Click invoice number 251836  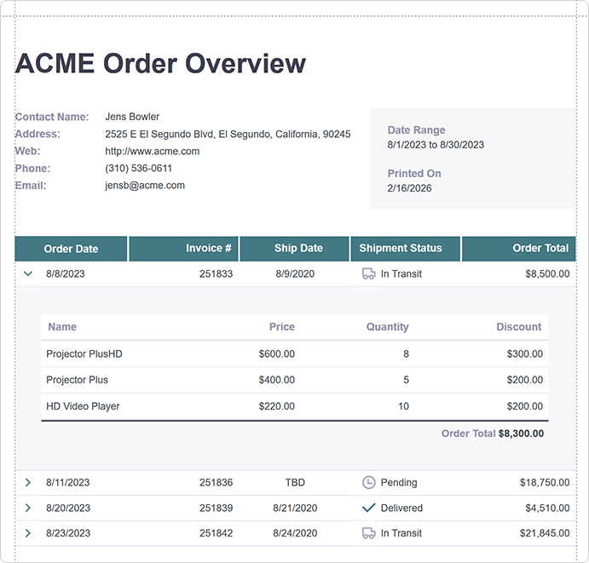[x=216, y=483]
